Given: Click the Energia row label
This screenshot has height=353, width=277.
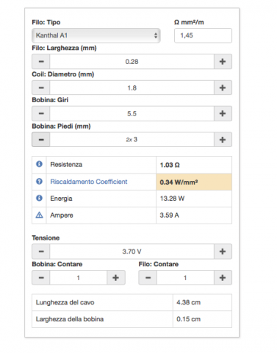Looking at the screenshot, I should pos(61,199).
